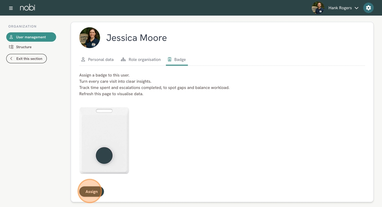
Task: Open the settings gear icon
Action: (x=368, y=8)
